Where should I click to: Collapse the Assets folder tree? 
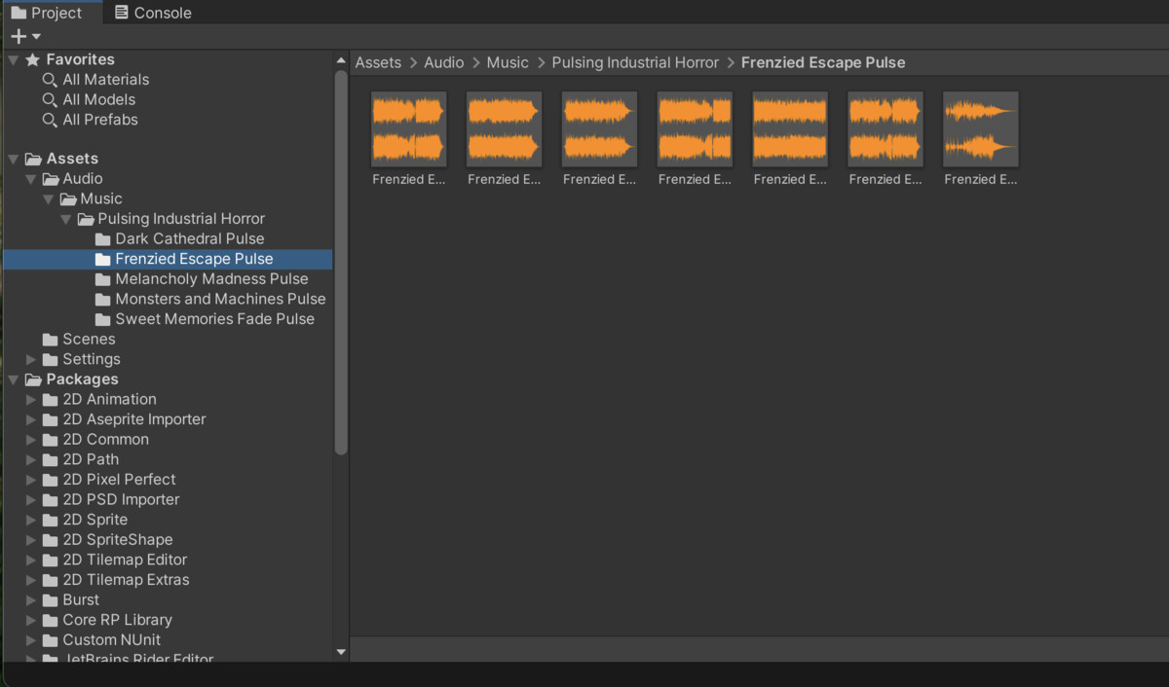[14, 159]
